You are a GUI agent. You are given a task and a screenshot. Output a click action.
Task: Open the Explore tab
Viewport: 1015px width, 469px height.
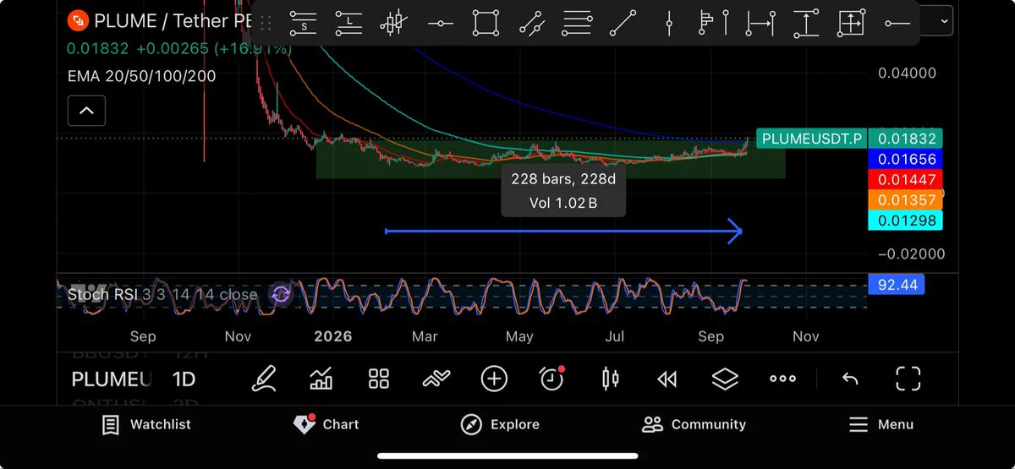click(x=500, y=424)
